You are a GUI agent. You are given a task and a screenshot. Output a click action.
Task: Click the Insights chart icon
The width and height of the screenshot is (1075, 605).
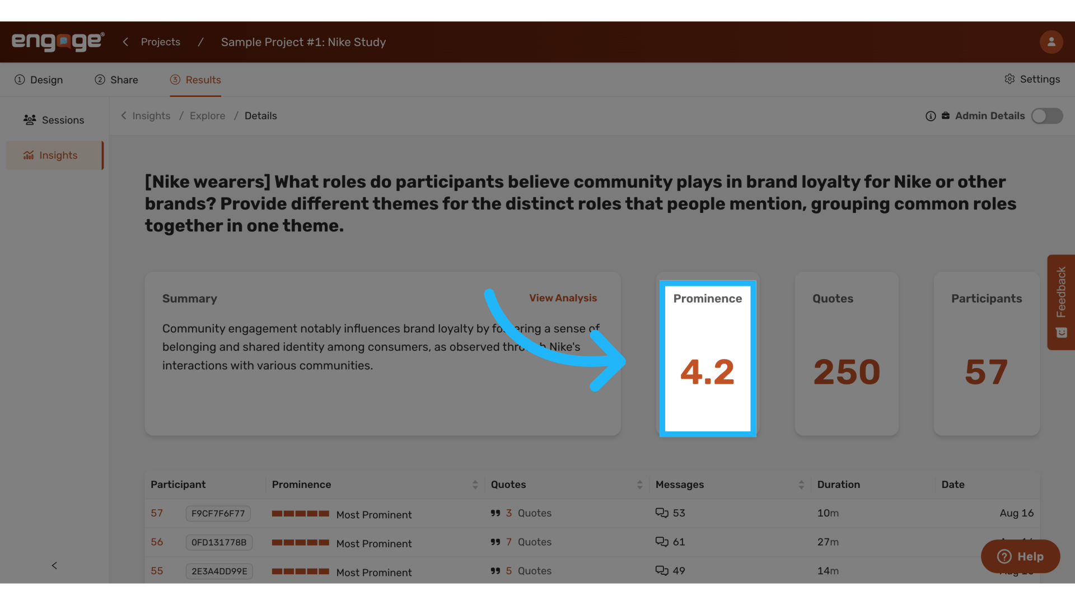29,155
